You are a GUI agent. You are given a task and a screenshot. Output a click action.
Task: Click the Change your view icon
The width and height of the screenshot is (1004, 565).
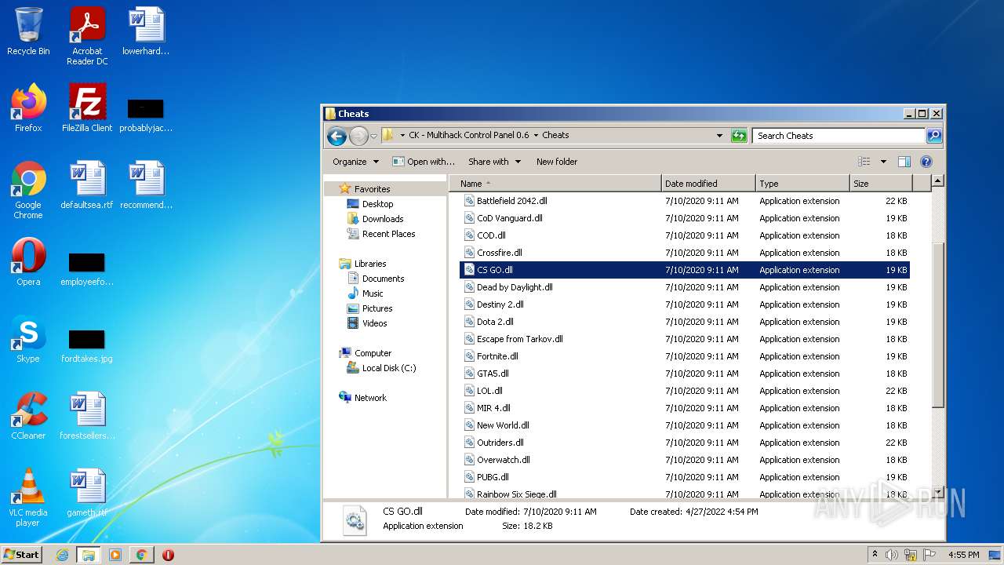pyautogui.click(x=864, y=162)
